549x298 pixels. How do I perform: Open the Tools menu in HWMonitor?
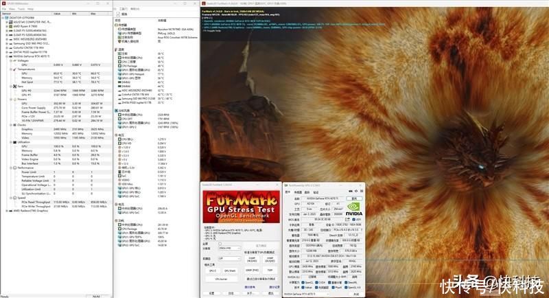pyautogui.click(x=21, y=9)
